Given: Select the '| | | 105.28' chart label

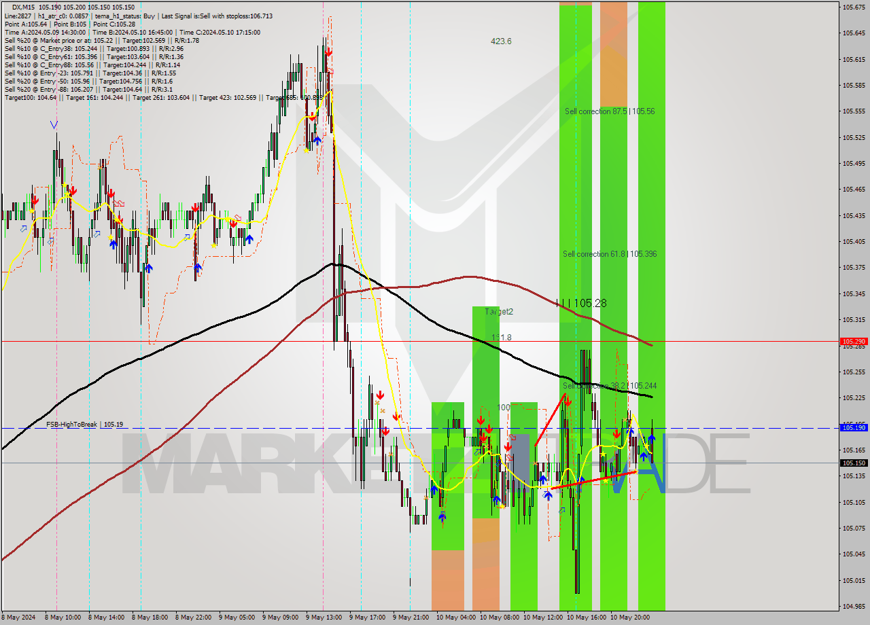Looking at the screenshot, I should click(x=581, y=302).
